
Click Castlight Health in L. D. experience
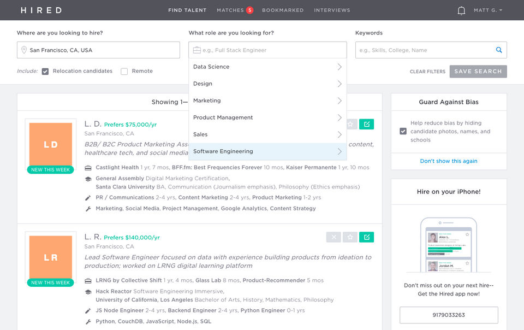[x=117, y=168]
